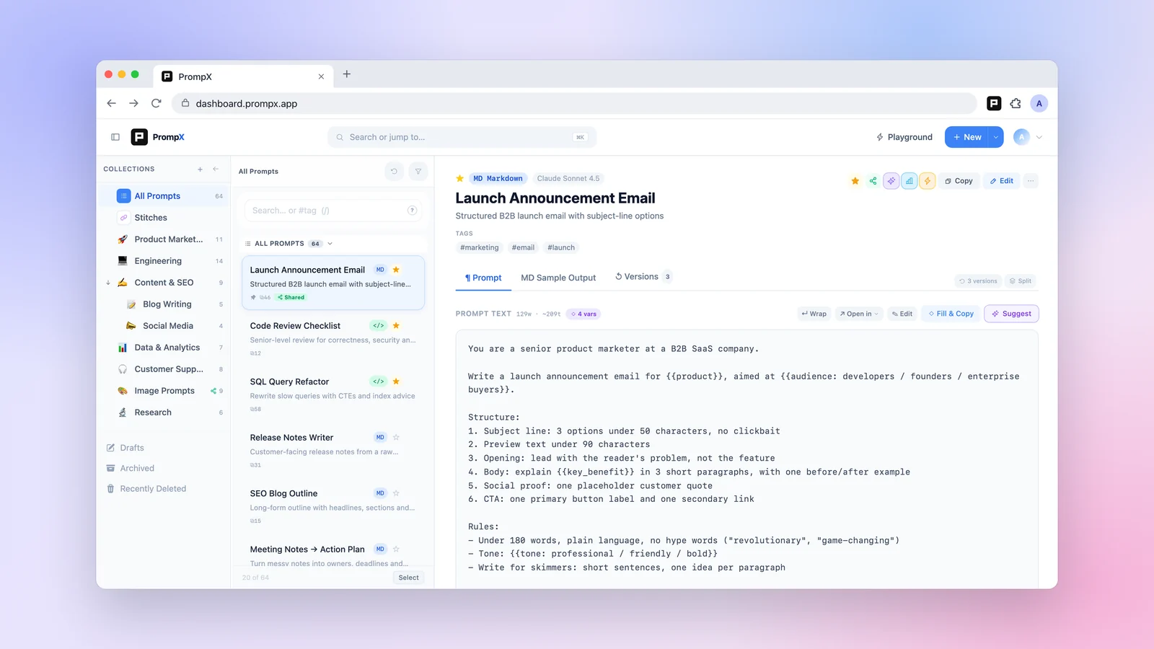
Task: Toggle favorite star on prompt header toolbar
Action: (x=855, y=181)
